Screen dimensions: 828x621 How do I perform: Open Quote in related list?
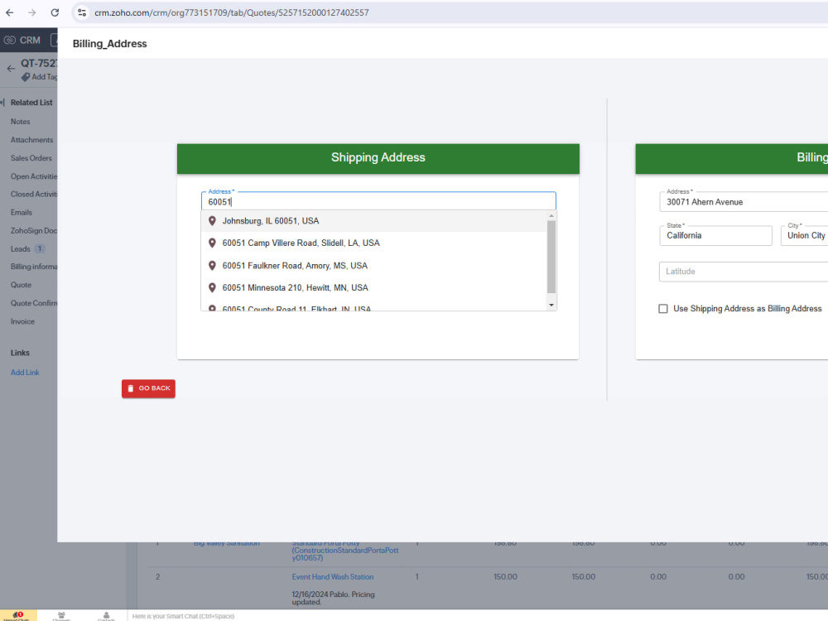(x=22, y=285)
